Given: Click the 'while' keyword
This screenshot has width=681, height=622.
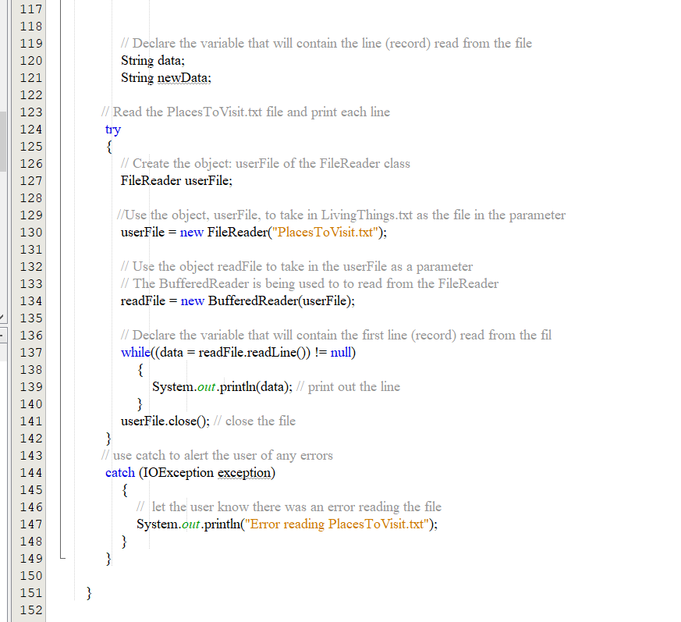Looking at the screenshot, I should [x=136, y=353].
